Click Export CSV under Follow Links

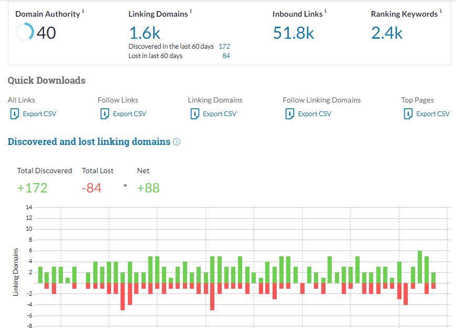[129, 114]
